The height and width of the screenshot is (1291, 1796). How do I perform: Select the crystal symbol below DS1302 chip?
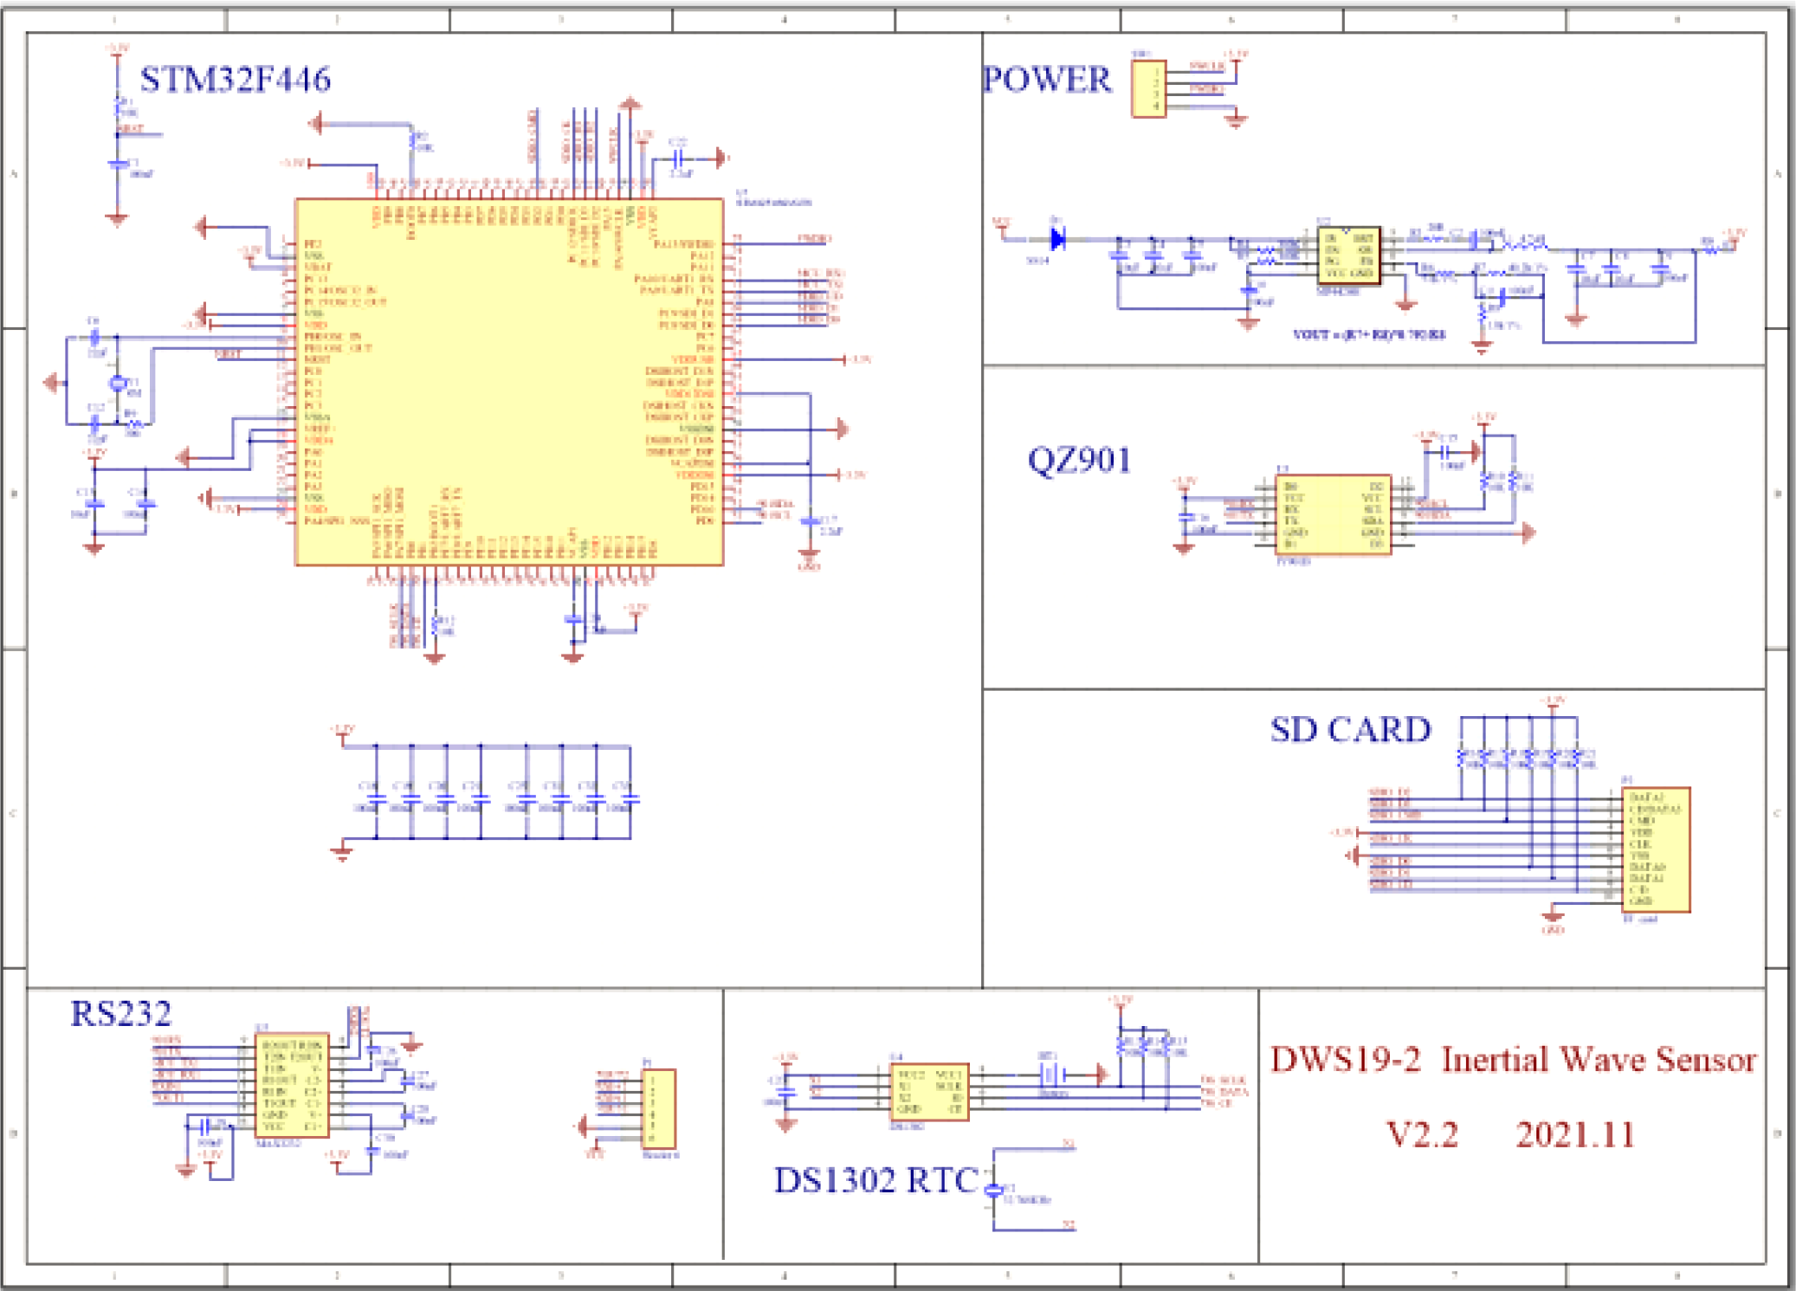[994, 1191]
